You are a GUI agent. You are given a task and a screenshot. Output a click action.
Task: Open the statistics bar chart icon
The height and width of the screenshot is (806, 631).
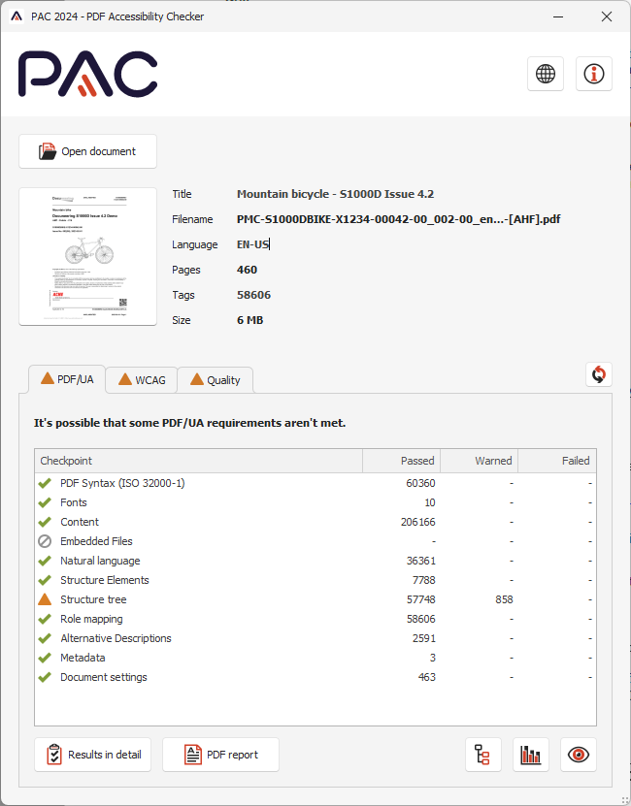click(531, 755)
